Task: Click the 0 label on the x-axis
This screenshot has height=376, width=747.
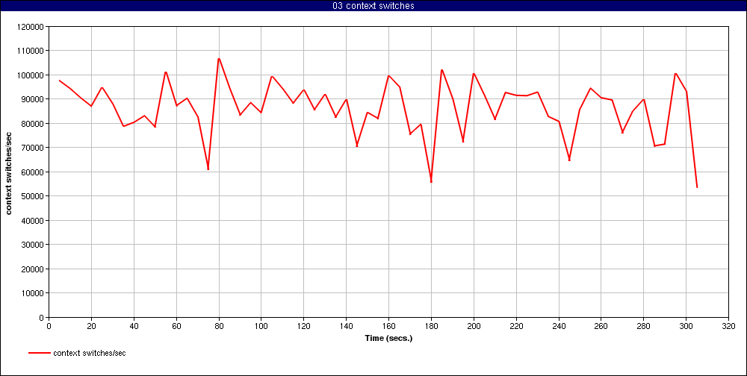Action: click(49, 325)
